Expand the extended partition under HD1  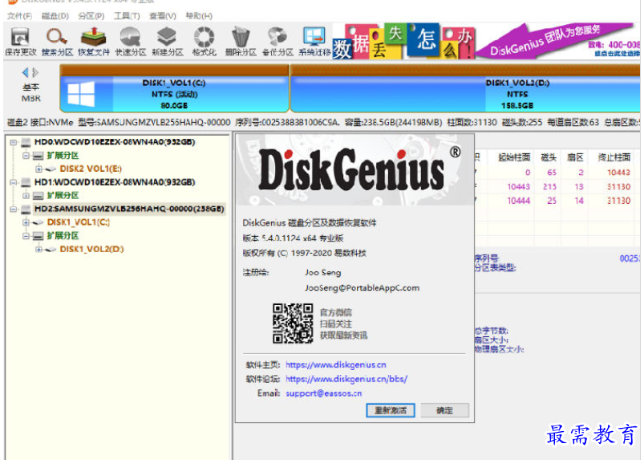tap(26, 195)
